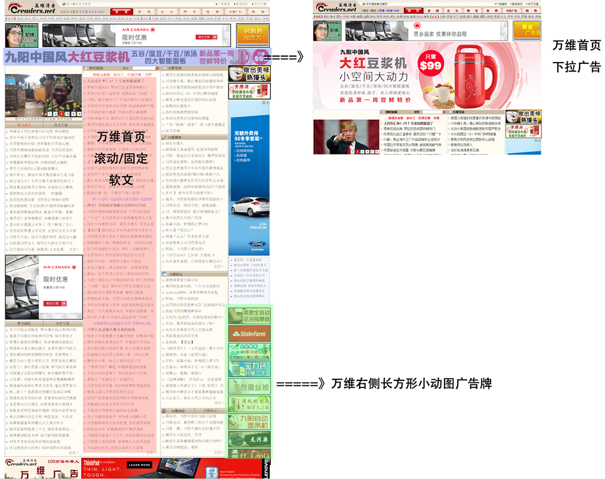Open the 宝力钙 side ad
This screenshot has height=479, width=605.
pos(249,369)
